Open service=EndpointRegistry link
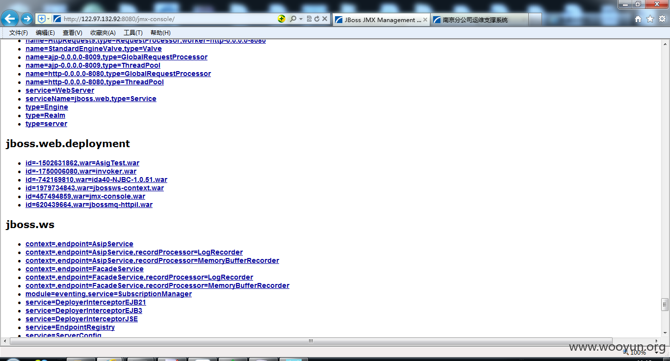Viewport: 670px width, 361px height. (x=70, y=327)
